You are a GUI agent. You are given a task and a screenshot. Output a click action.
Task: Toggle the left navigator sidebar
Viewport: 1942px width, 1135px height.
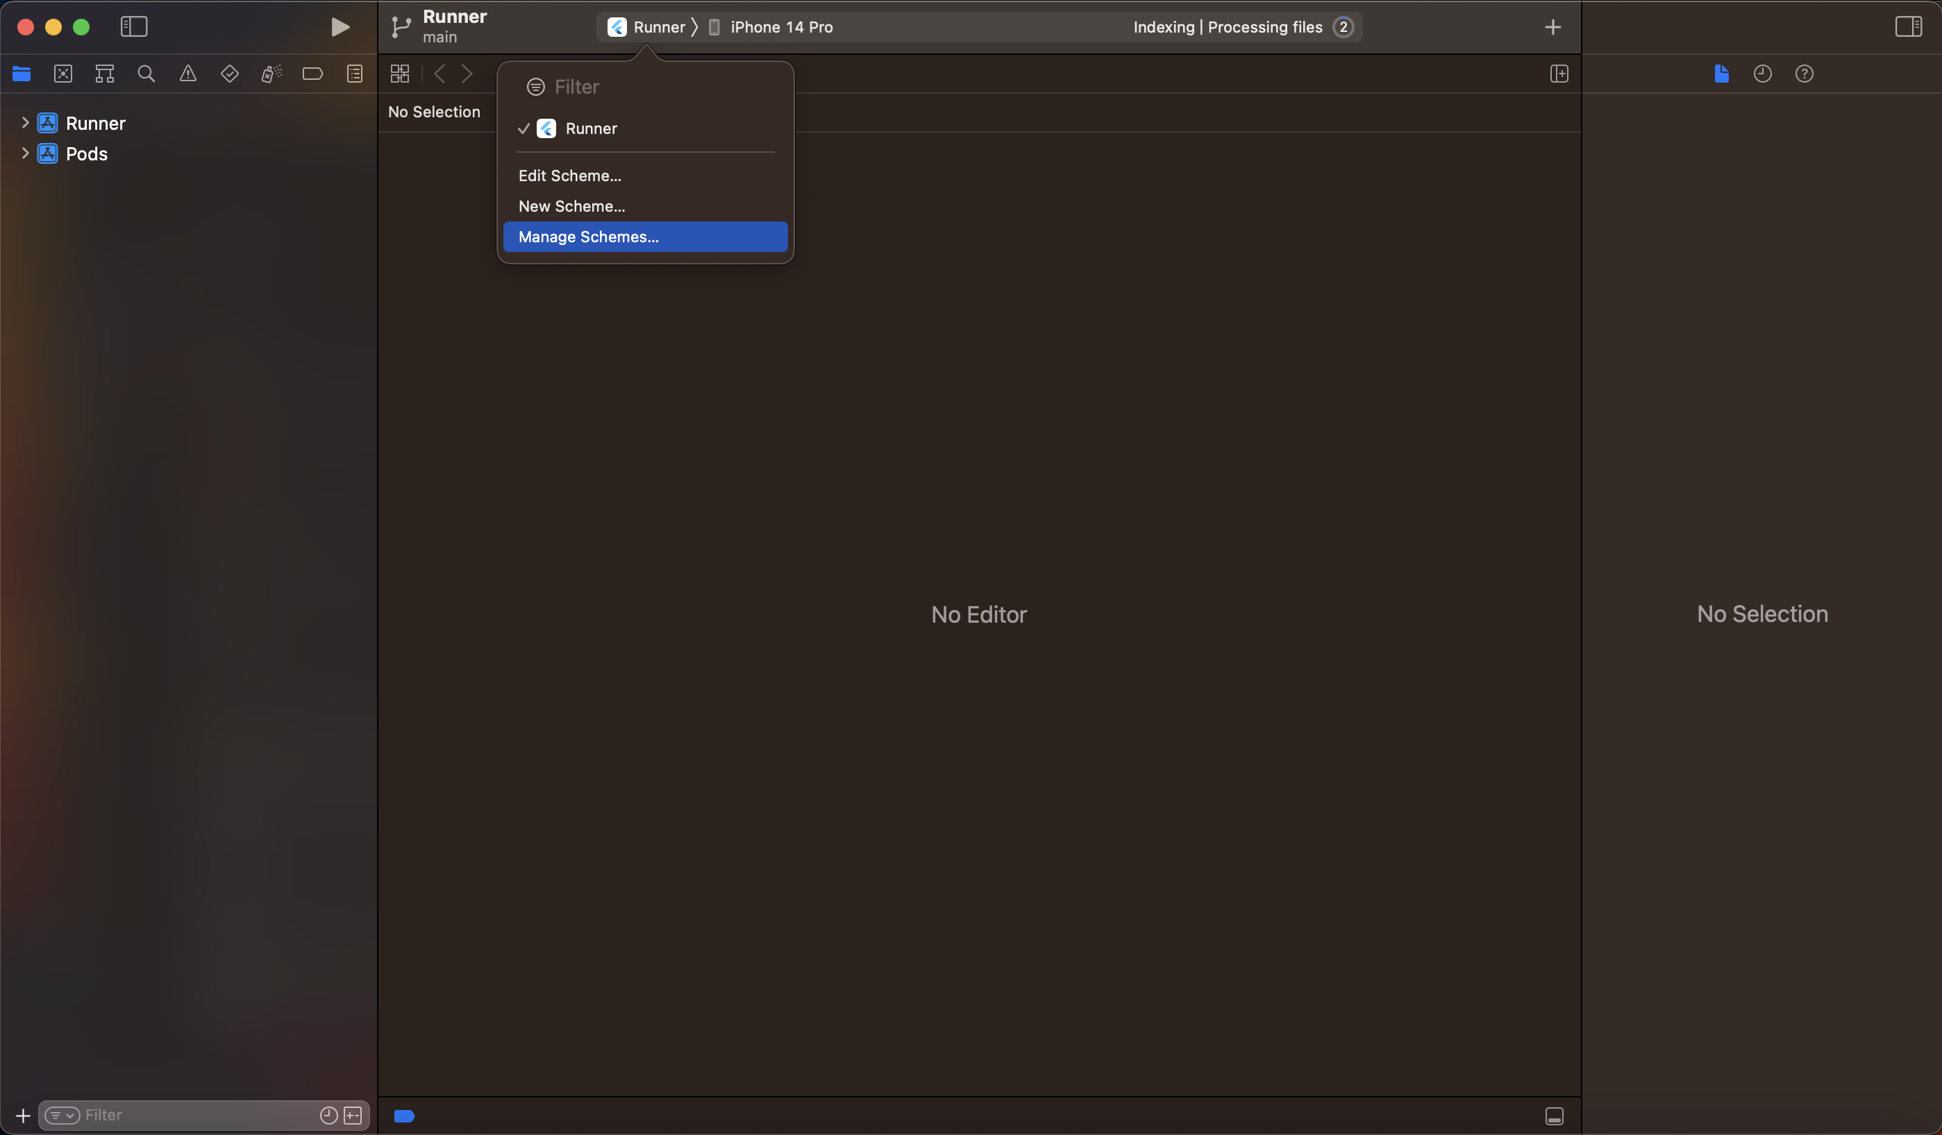click(x=134, y=27)
